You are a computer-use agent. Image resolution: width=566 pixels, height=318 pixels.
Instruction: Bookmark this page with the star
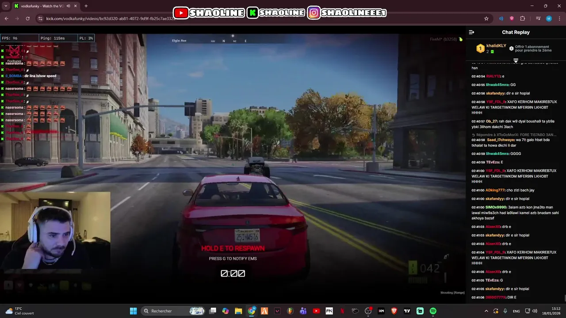pyautogui.click(x=486, y=19)
